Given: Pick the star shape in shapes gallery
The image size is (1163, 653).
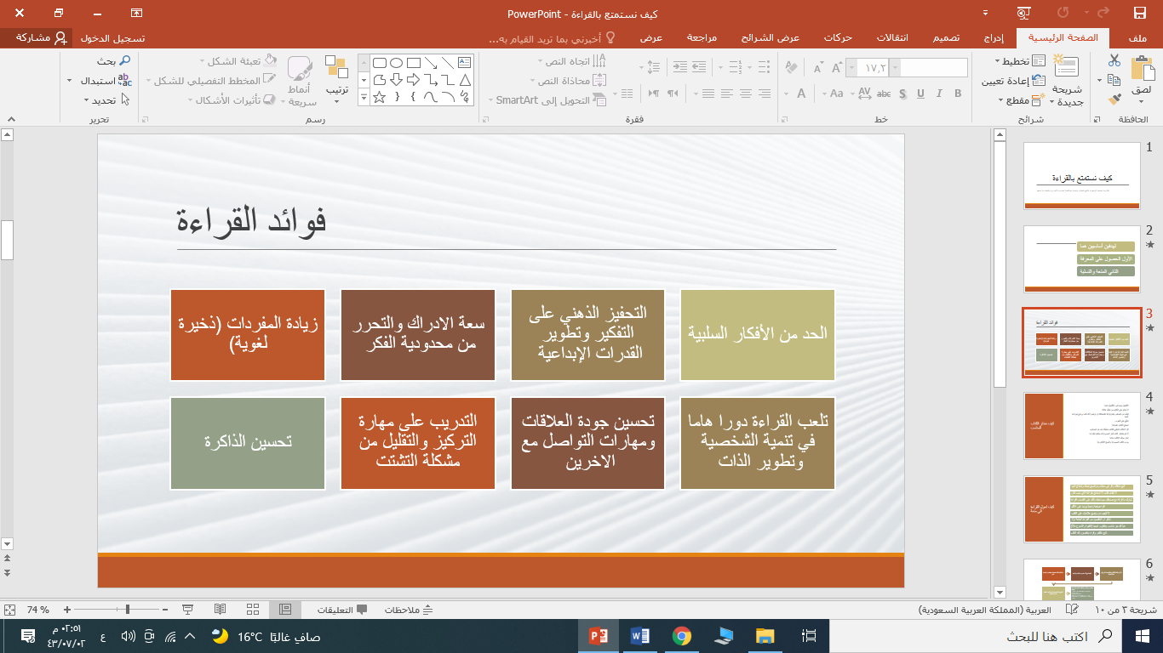Looking at the screenshot, I should [379, 98].
